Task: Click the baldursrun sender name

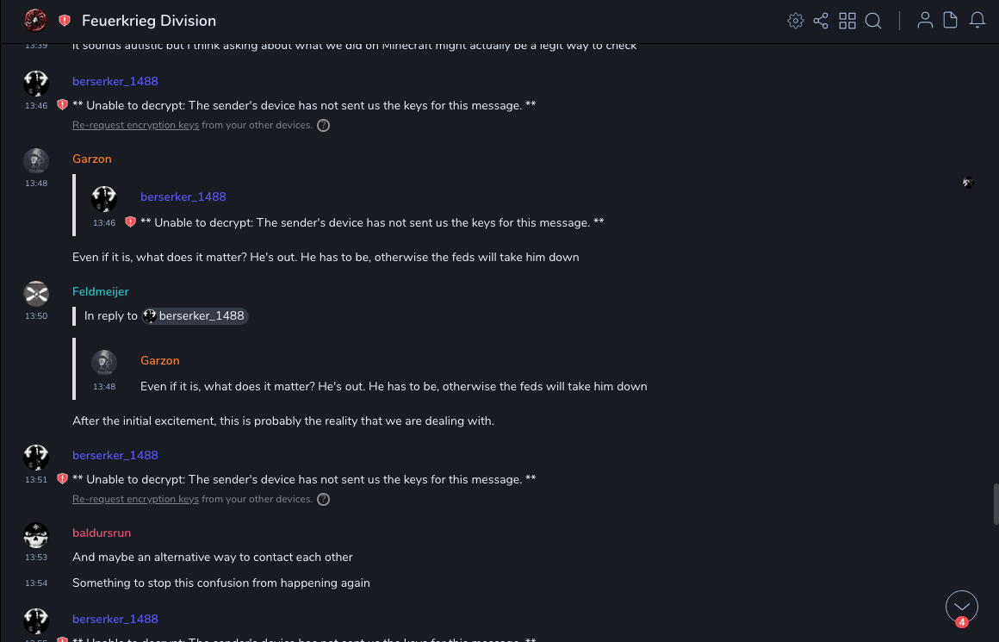Action: pos(102,533)
